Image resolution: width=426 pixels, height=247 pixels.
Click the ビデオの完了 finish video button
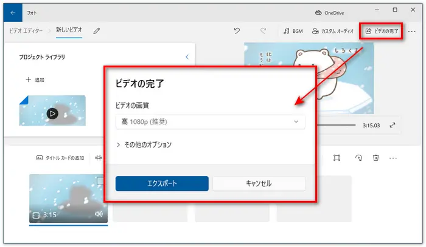click(x=381, y=30)
